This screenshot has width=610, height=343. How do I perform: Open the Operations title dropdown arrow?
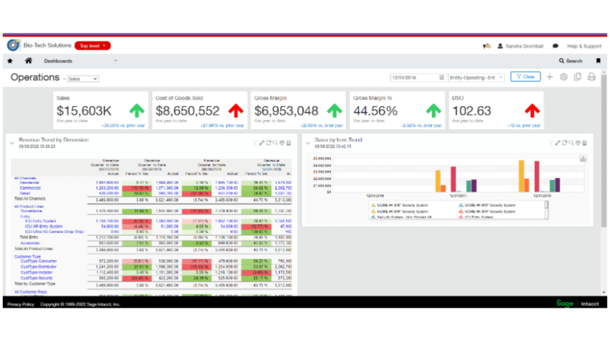coord(64,79)
